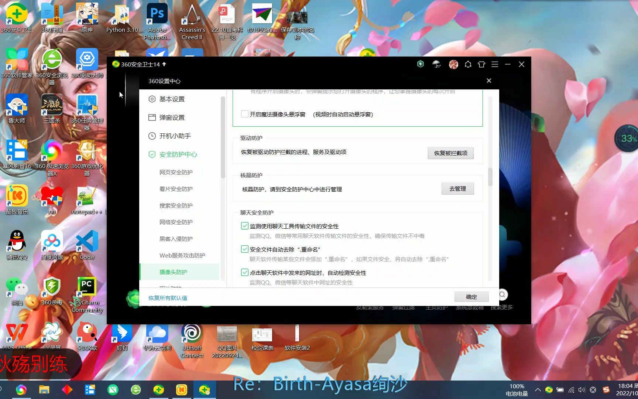
Task: Open 鲁大师 desktop icon
Action: point(17,109)
